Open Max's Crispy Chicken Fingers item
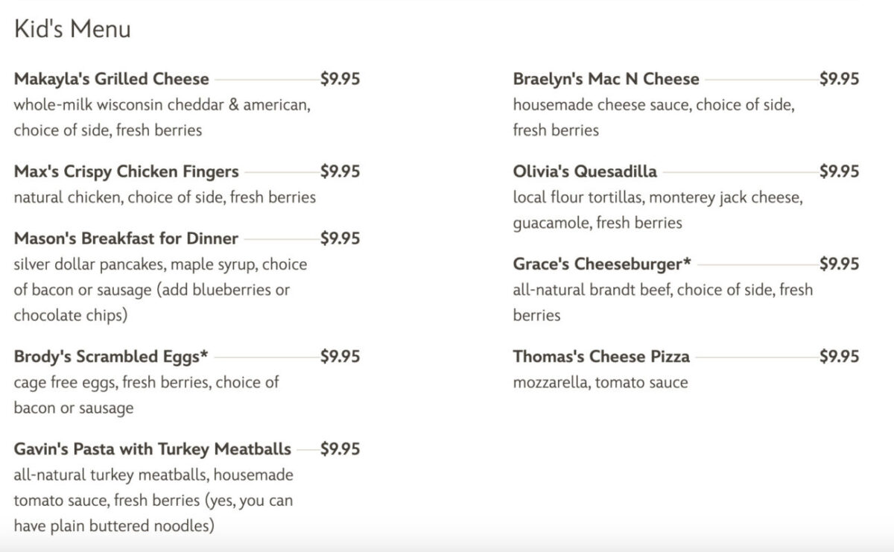The image size is (894, 552). 127,171
